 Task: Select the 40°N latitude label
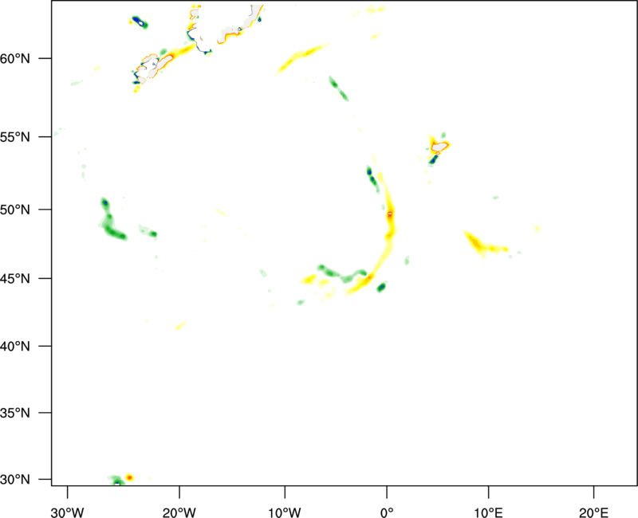[15, 347]
